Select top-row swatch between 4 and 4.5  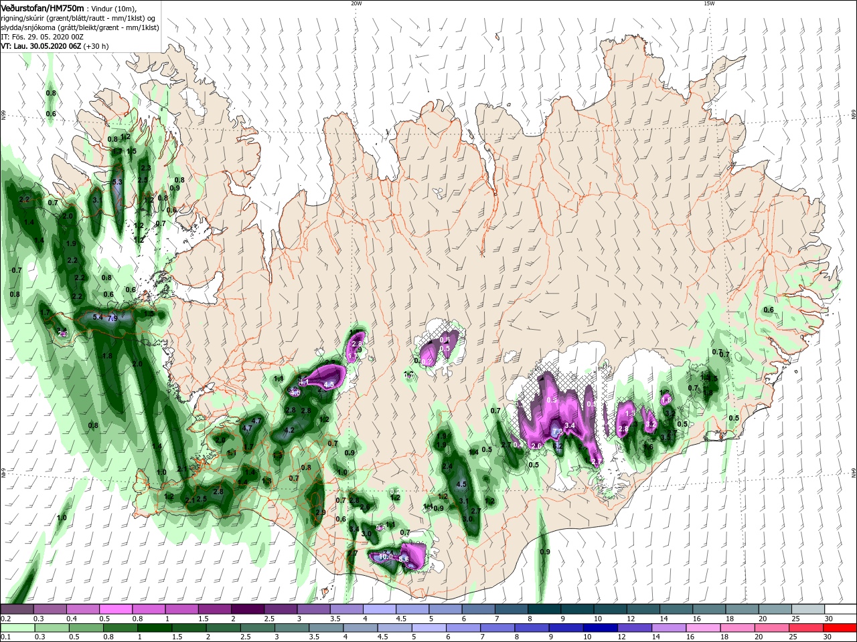tap(379, 609)
